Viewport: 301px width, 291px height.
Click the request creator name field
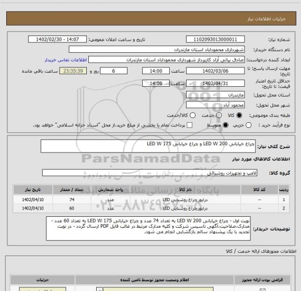pos(166,60)
